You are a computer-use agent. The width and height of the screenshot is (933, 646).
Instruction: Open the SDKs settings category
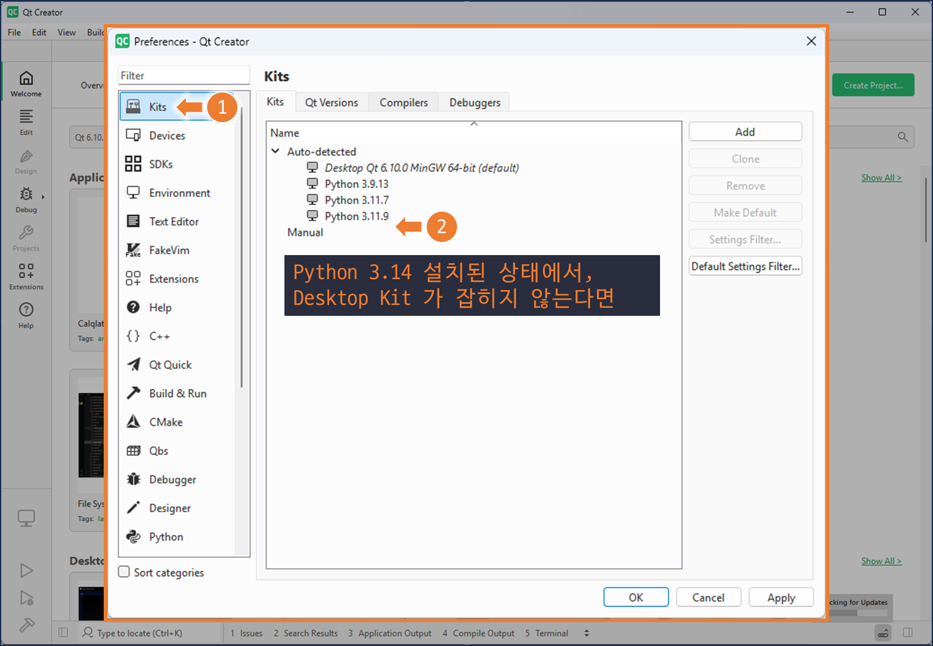177,164
